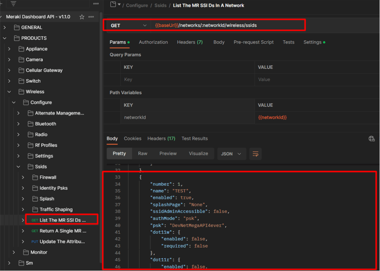Screen dimensions: 380x271
Task: Expand the Monitor folder
Action: pyautogui.click(x=14, y=252)
